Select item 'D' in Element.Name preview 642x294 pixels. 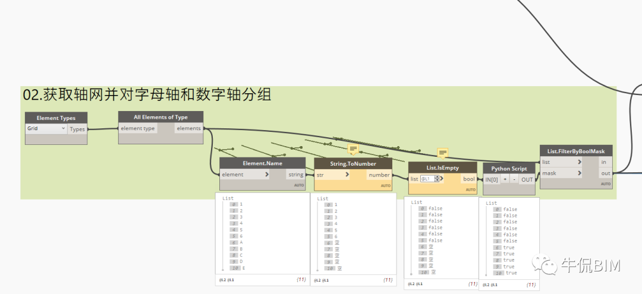(241, 262)
